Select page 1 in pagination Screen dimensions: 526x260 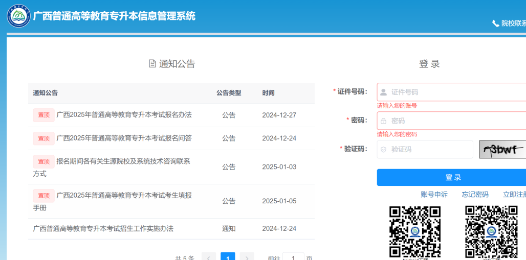pos(228,256)
